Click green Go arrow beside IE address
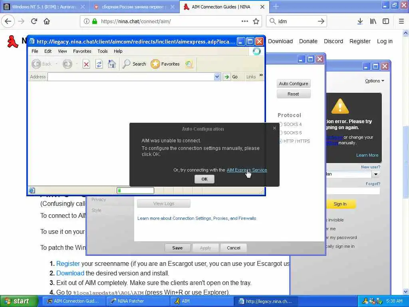This screenshot has height=307, width=409. click(x=227, y=77)
